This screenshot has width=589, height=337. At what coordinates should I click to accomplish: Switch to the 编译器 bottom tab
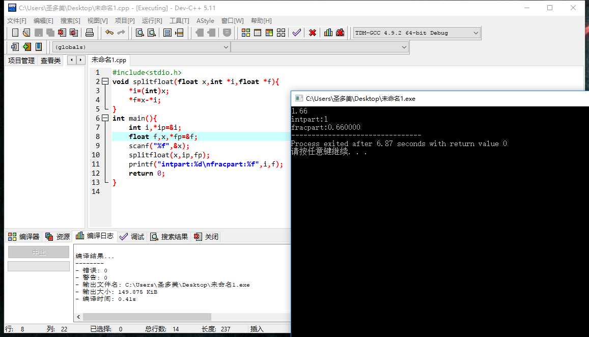tap(23, 237)
